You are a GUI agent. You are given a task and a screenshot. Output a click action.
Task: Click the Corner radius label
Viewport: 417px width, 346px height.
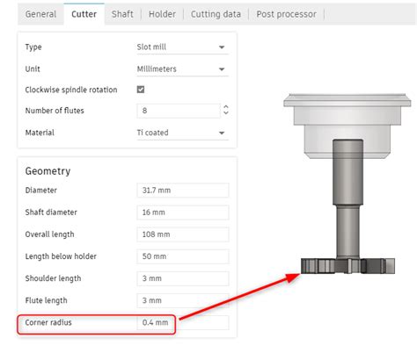tap(48, 322)
